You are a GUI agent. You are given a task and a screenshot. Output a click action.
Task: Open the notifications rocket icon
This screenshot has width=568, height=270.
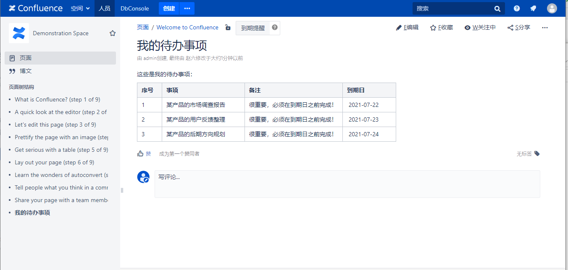click(x=533, y=8)
